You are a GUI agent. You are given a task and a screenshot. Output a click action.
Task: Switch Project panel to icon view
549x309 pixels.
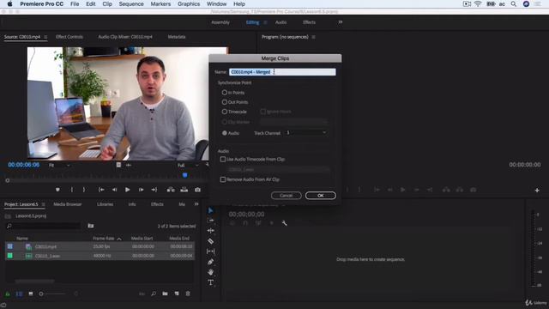[31, 294]
